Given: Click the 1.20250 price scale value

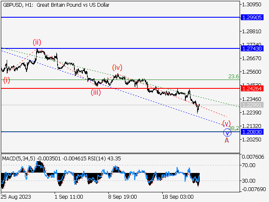Looking at the screenshot, I should click(x=251, y=139).
